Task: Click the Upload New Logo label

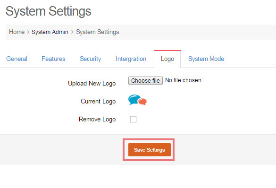Action: click(92, 83)
